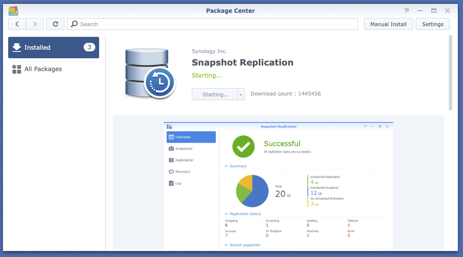This screenshot has height=257, width=463.
Task: Select the Installed category
Action: click(54, 48)
